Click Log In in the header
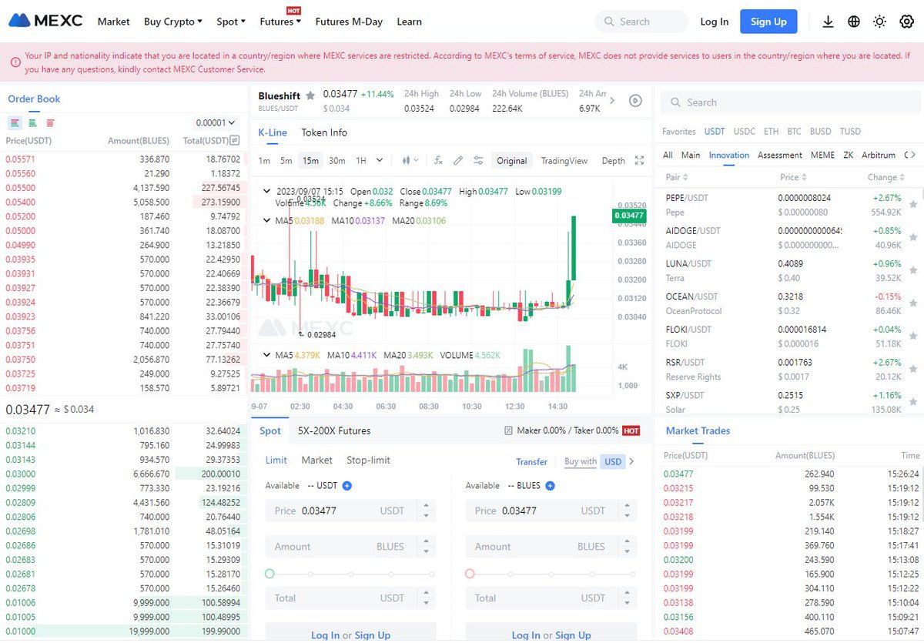Viewport: 924px width, 643px height. (715, 22)
